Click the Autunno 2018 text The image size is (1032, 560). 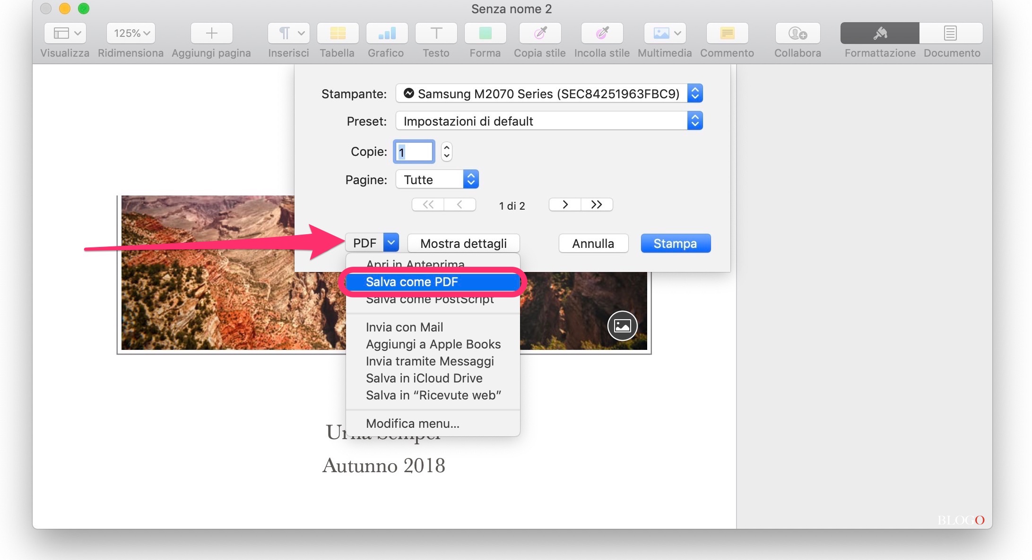[x=384, y=466]
